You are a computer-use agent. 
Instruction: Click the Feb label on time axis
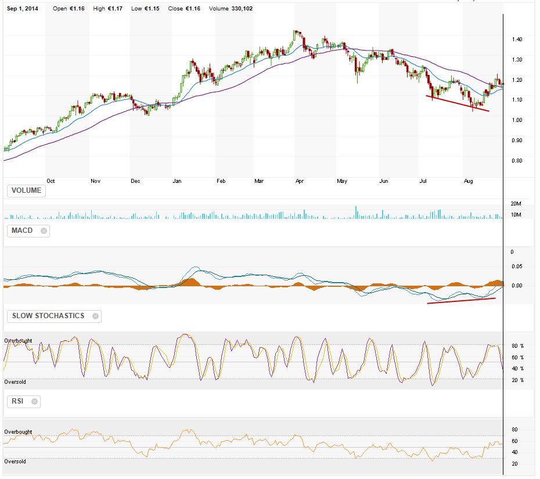coord(221,181)
